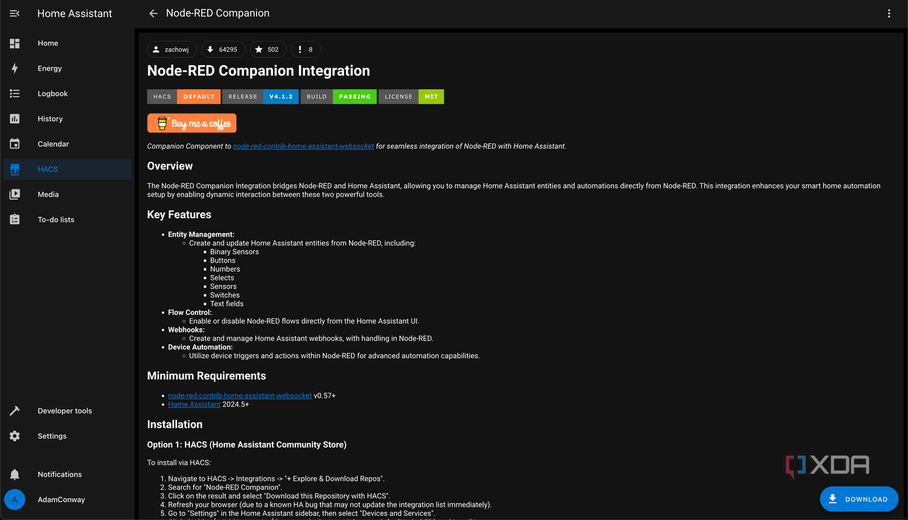Click the Media play icon
This screenshot has height=520, width=908.
pos(15,194)
